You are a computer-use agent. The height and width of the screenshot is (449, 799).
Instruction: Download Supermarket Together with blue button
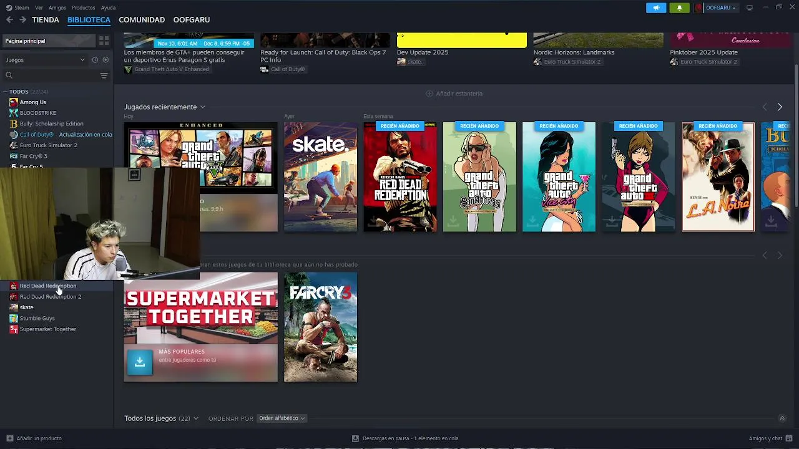(140, 362)
